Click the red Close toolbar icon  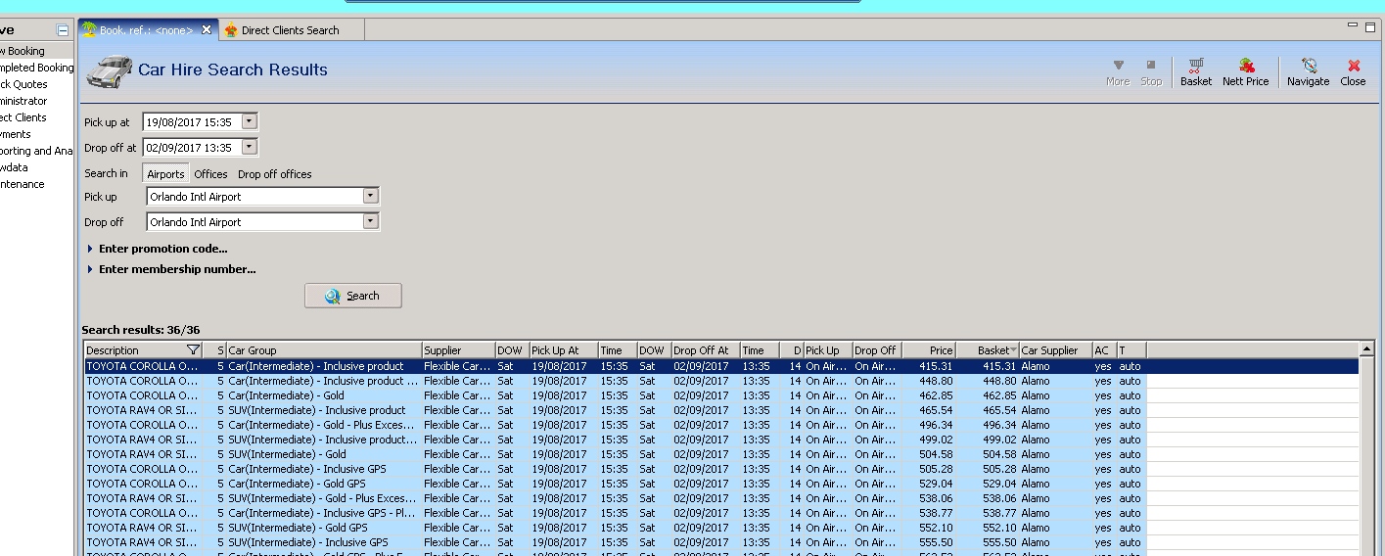click(x=1354, y=71)
